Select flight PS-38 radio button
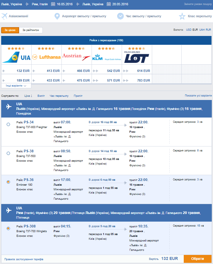Viewport: 213px width, 264px height. coord(8,153)
